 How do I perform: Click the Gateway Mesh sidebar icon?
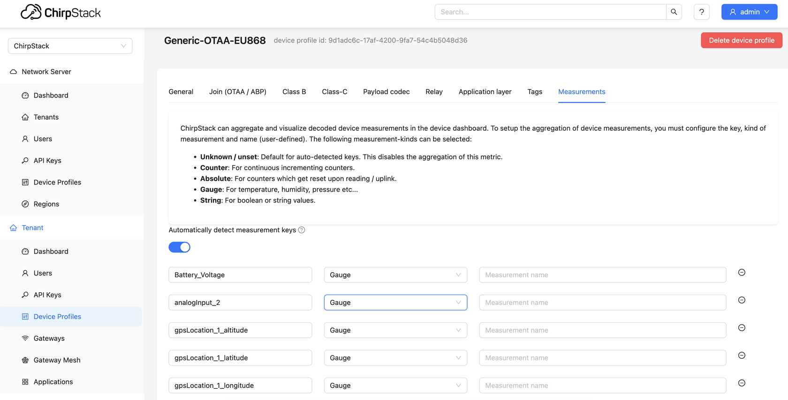25,360
